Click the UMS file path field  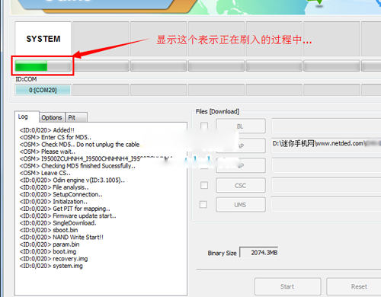click(x=326, y=204)
